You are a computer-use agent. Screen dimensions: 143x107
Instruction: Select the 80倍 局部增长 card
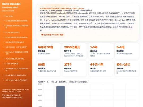(x=48, y=68)
